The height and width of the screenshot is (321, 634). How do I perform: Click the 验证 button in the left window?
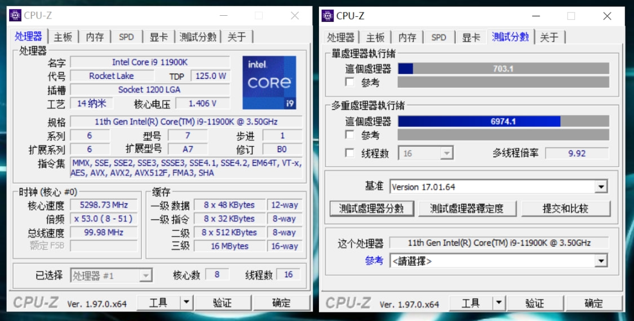click(223, 302)
